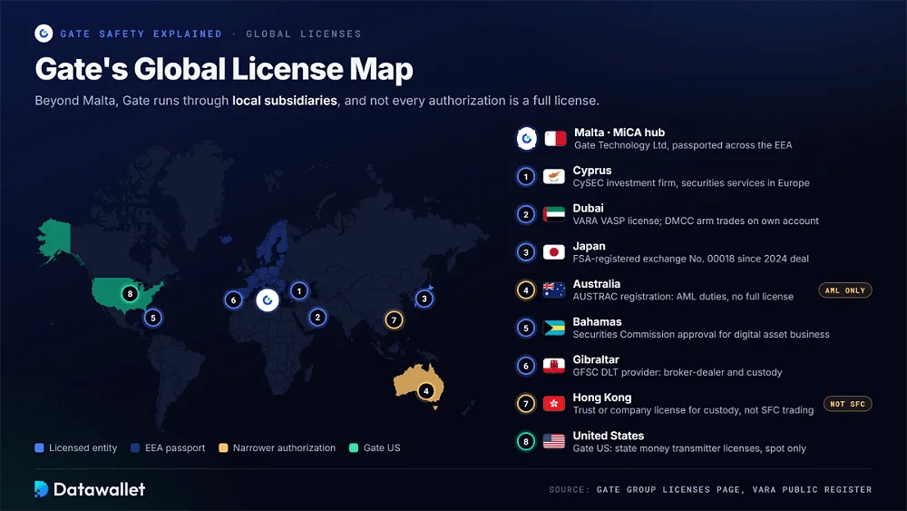
Task: Click 'CySEC investment firm, securities services in Europe'
Action: (691, 182)
